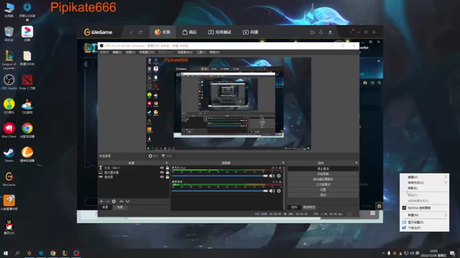Move selected source up with up arrow
460x258 pixels.
(x=121, y=202)
